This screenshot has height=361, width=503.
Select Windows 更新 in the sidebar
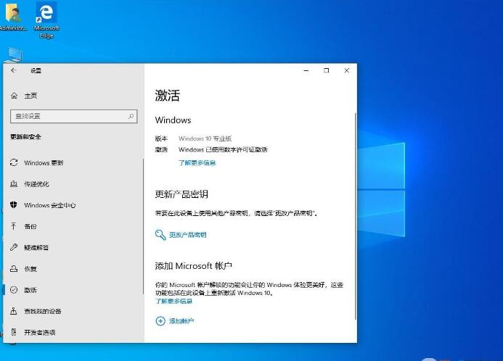[74, 162]
